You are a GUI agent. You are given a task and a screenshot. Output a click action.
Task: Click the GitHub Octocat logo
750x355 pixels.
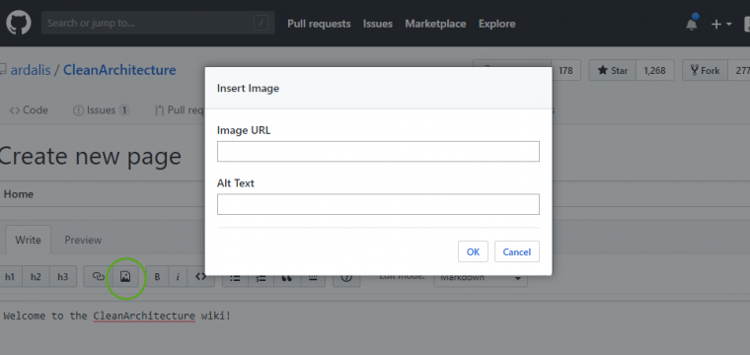pos(19,23)
